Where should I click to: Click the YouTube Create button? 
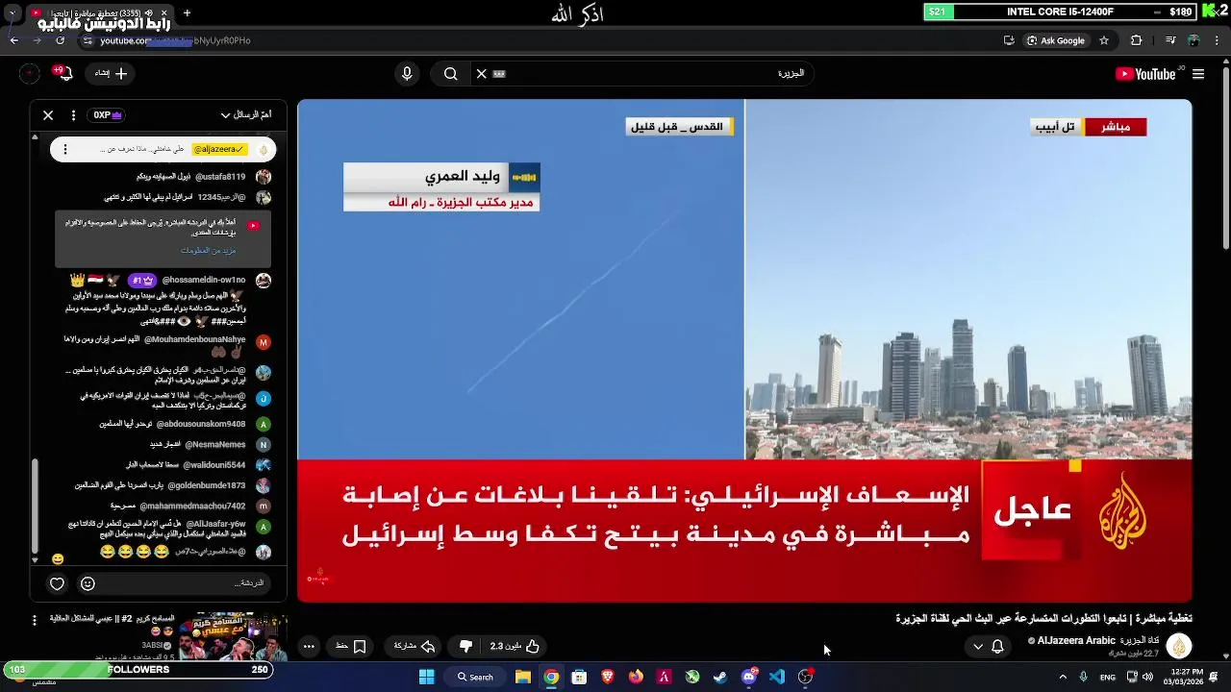(x=111, y=73)
